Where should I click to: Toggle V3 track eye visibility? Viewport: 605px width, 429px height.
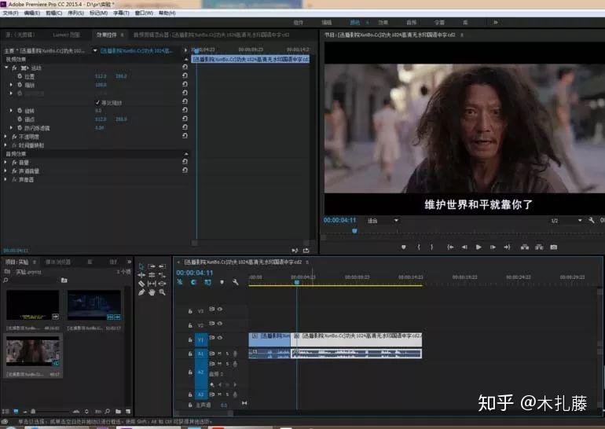(x=220, y=310)
